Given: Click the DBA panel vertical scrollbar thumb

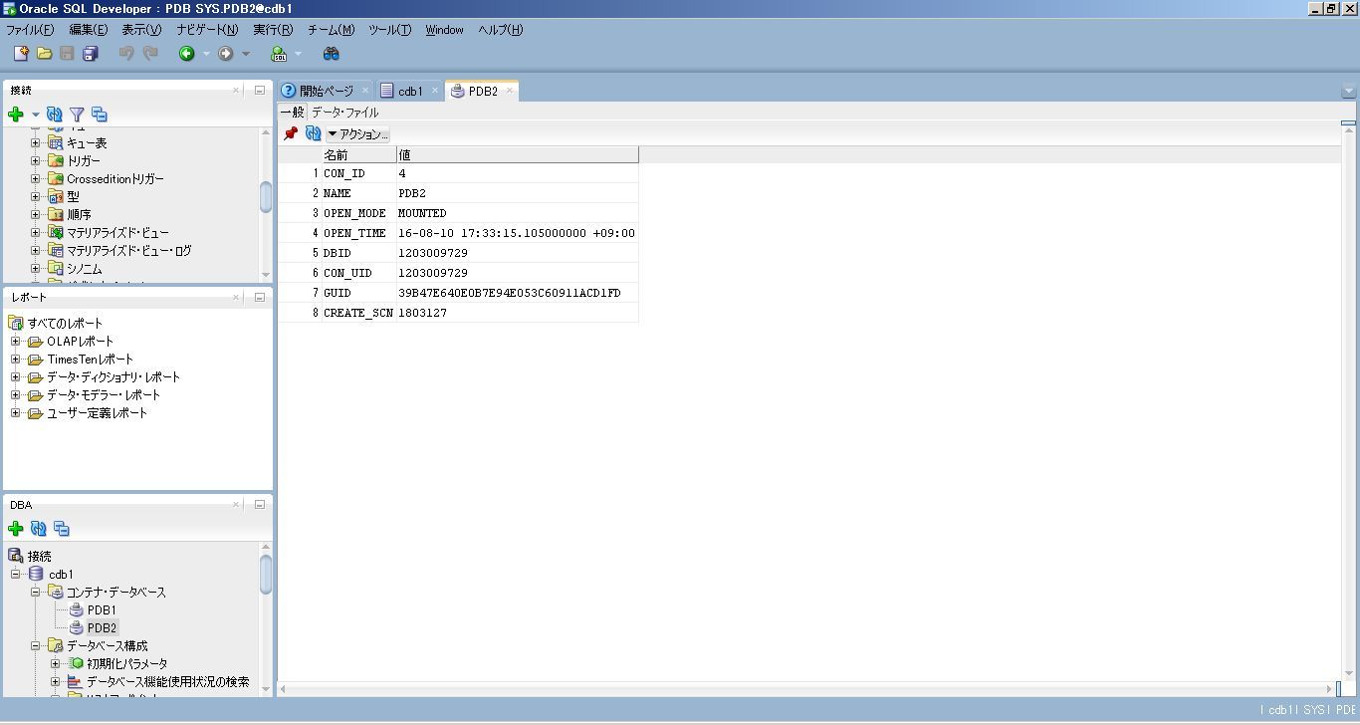Looking at the screenshot, I should click(x=266, y=574).
